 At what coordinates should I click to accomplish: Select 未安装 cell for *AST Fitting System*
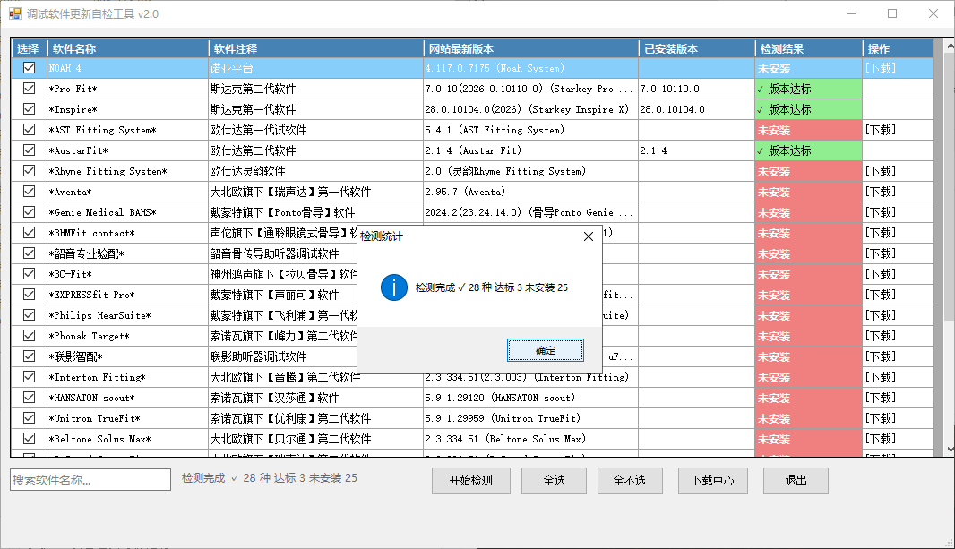808,130
